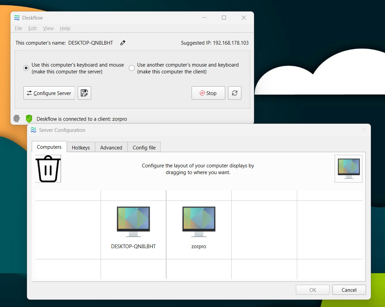Image resolution: width=385 pixels, height=307 pixels.
Task: Open the Help menu
Action: tap(65, 28)
